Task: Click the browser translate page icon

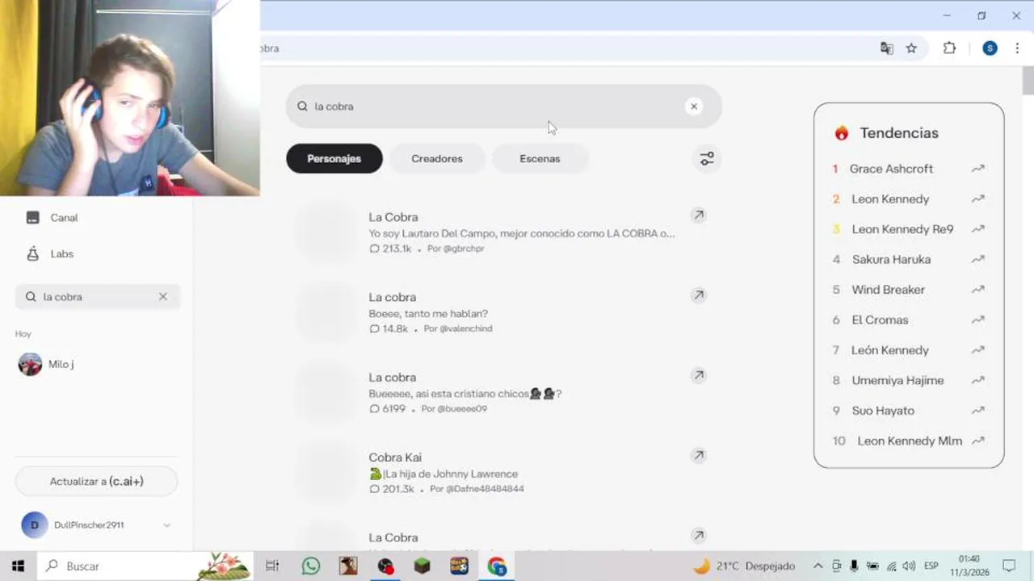Action: (887, 48)
